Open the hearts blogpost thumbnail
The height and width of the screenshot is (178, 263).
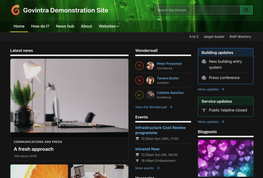[x=226, y=158]
